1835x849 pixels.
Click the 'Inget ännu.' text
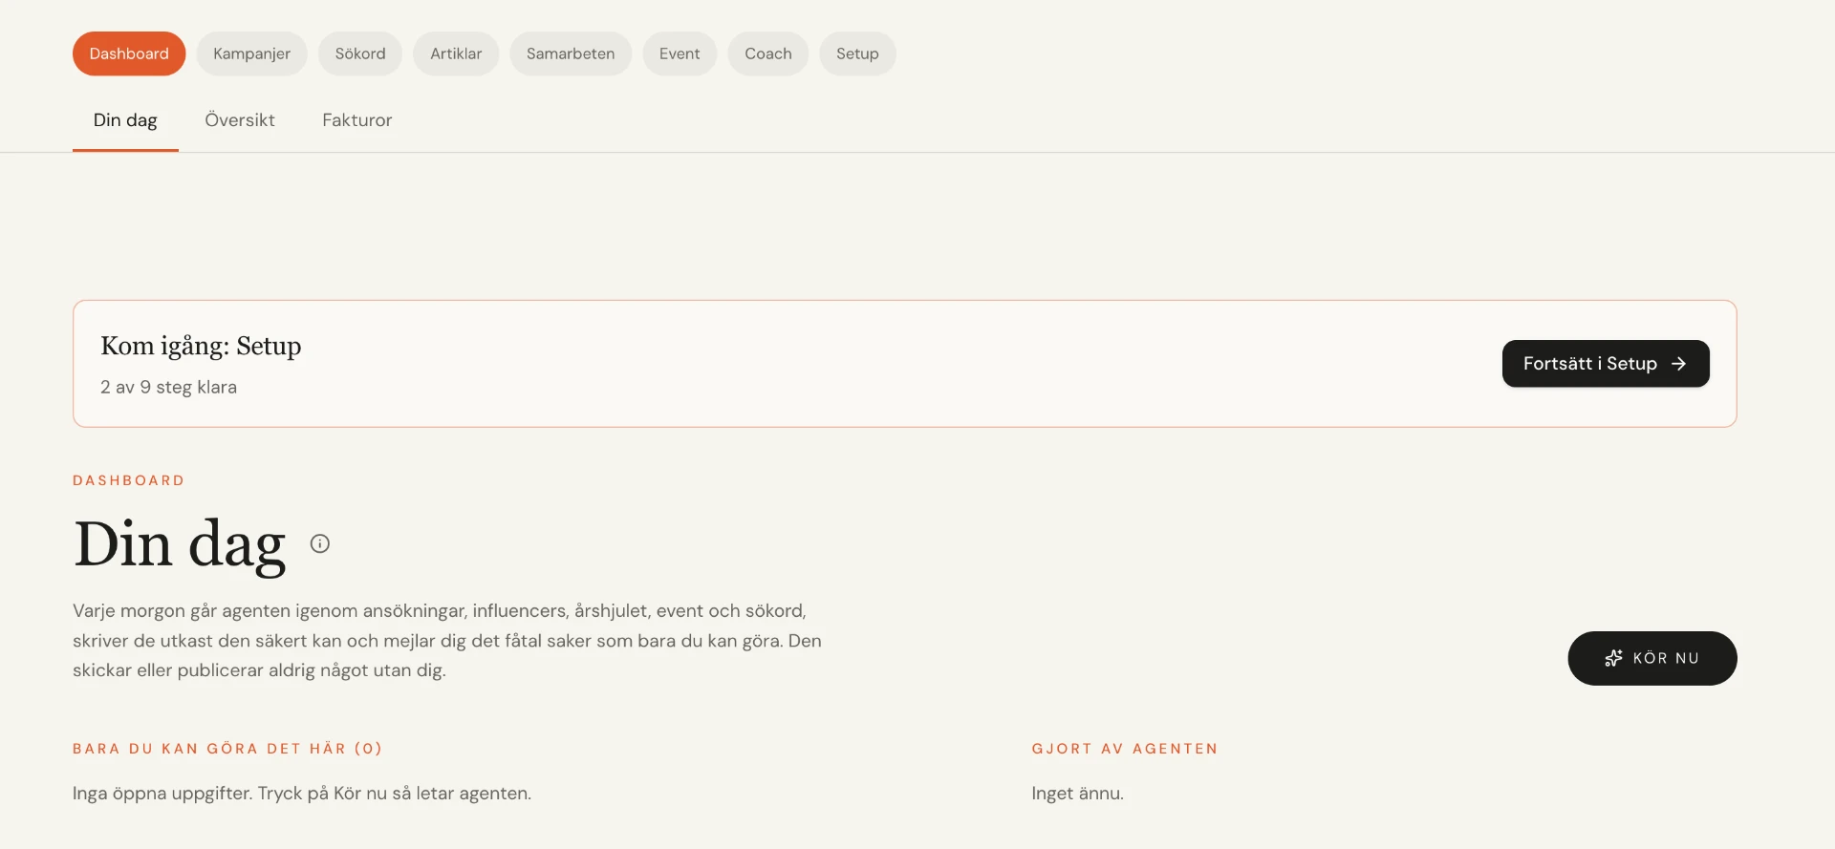[x=1078, y=793]
